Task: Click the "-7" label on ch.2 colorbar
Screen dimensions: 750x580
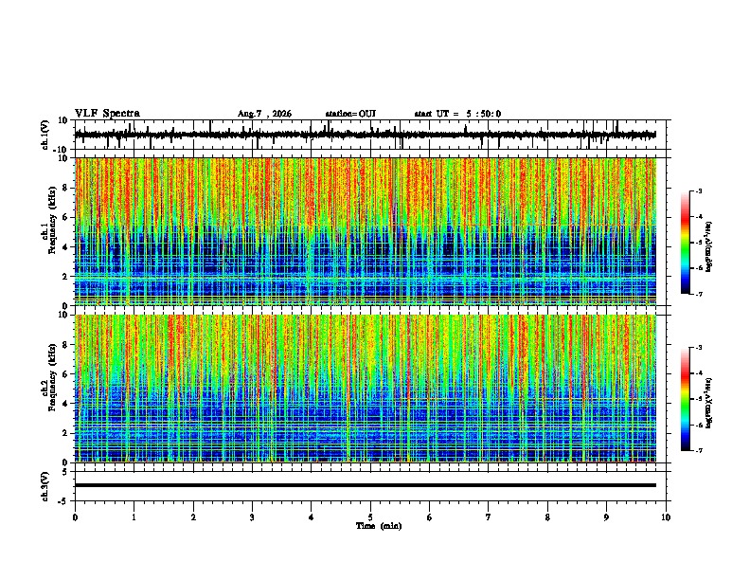Action: click(698, 450)
